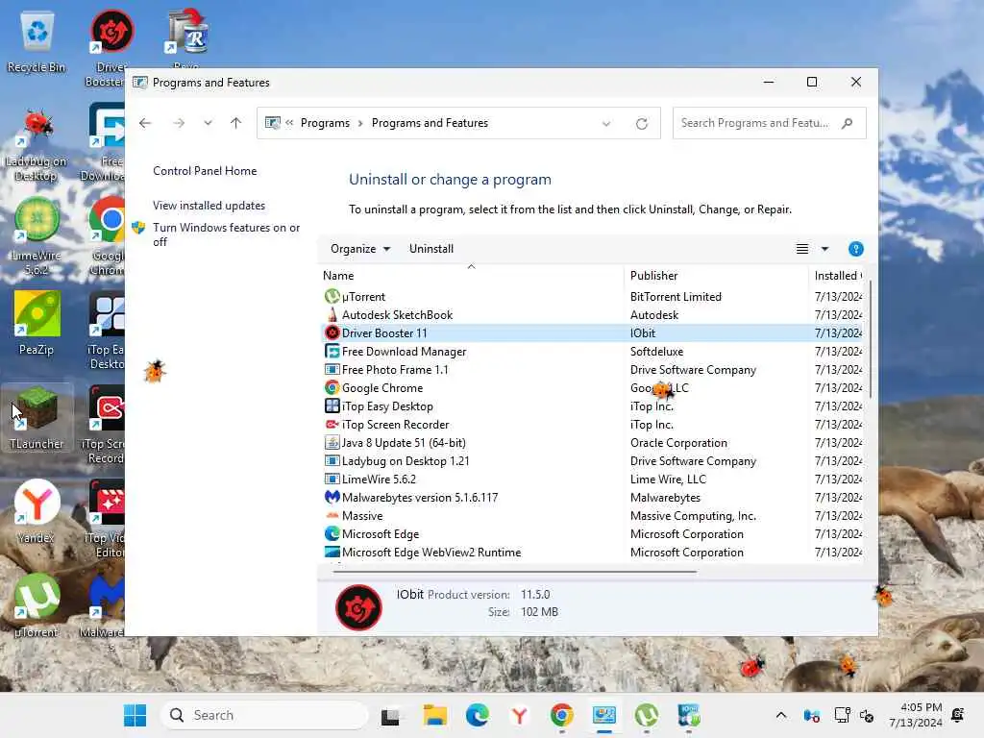Viewport: 984px width, 738px height.
Task: Open the taskbar clock showing 4:05 PM
Action: pyautogui.click(x=916, y=715)
